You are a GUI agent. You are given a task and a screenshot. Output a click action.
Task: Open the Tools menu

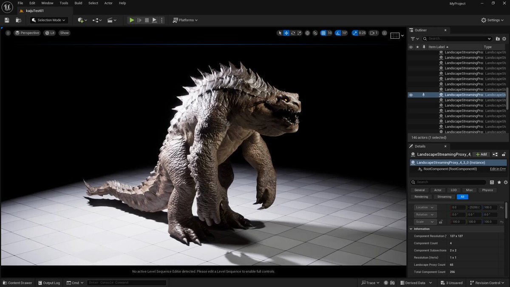(x=64, y=3)
